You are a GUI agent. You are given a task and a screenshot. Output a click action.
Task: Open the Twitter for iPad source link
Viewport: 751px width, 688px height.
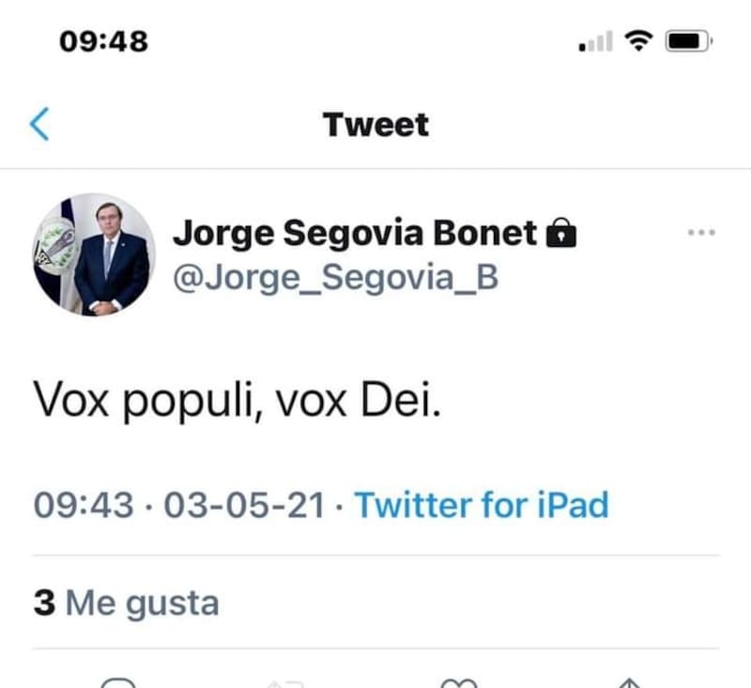pyautogui.click(x=482, y=505)
